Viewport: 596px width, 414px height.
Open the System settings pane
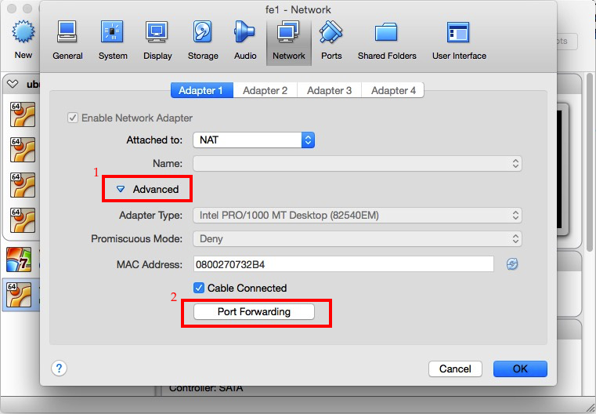pyautogui.click(x=113, y=39)
